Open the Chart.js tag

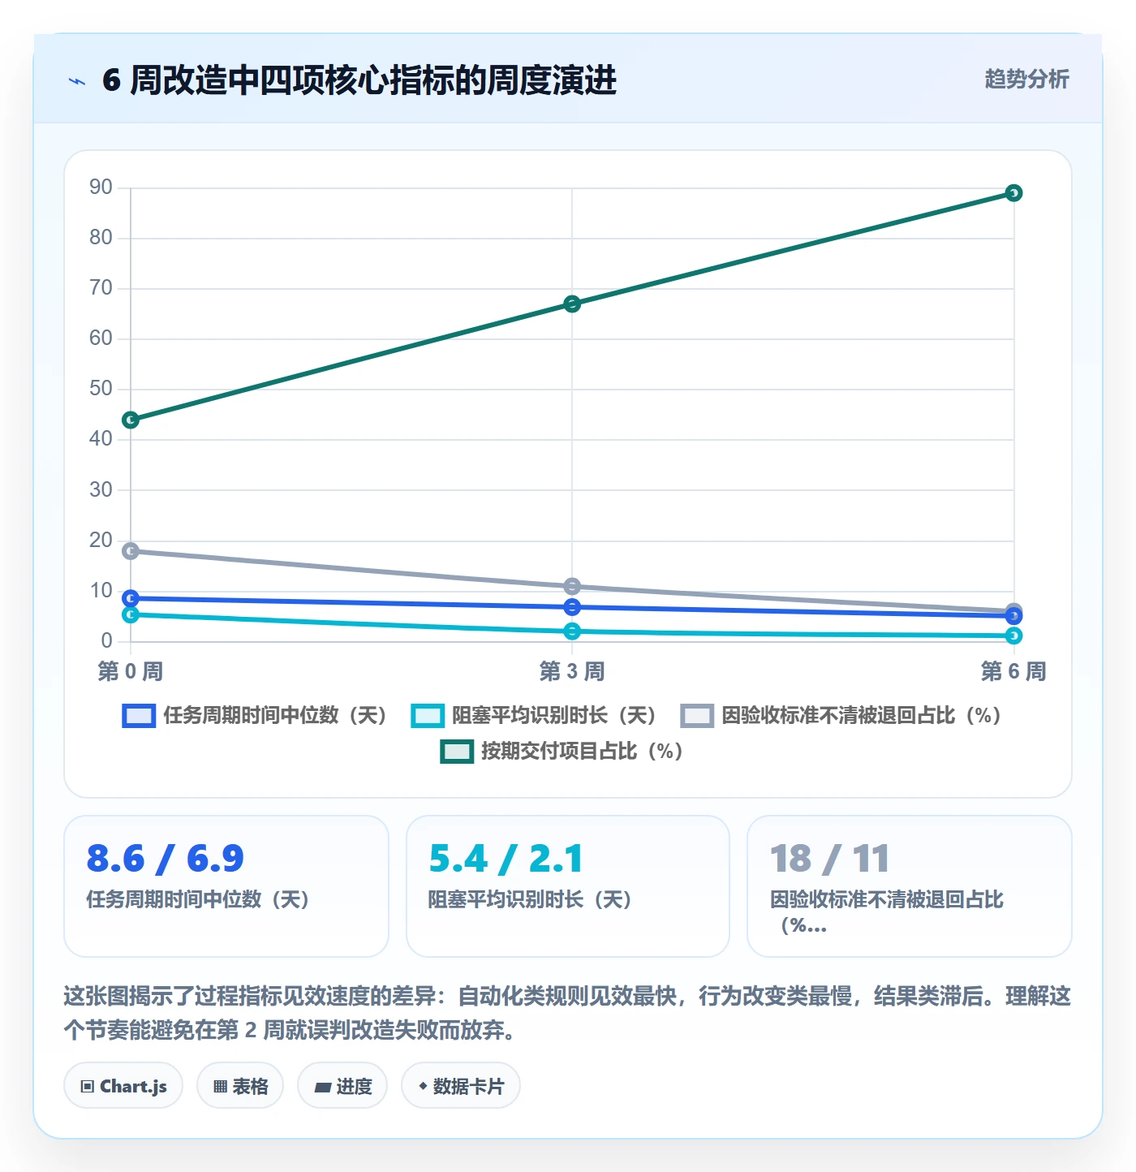pos(123,1086)
